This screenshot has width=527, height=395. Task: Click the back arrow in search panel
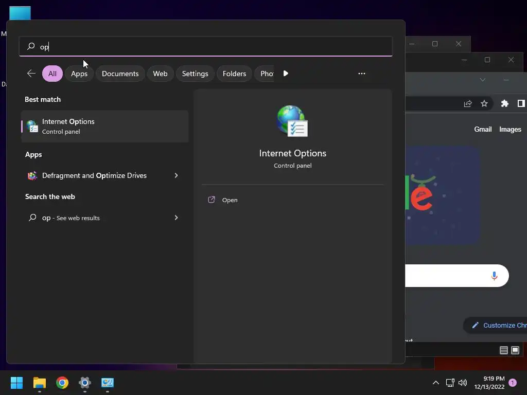tap(31, 73)
